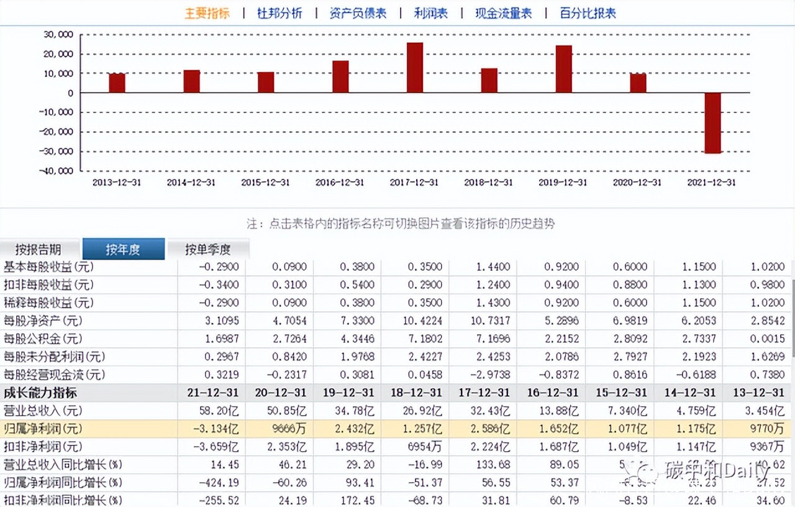Switch to the 资产负债表 tab
The height and width of the screenshot is (507, 795).
[357, 13]
